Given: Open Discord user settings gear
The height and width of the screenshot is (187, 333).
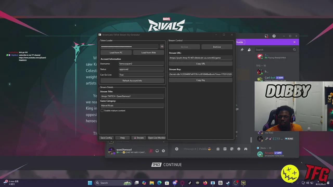Looking at the screenshot, I should point(163,151).
